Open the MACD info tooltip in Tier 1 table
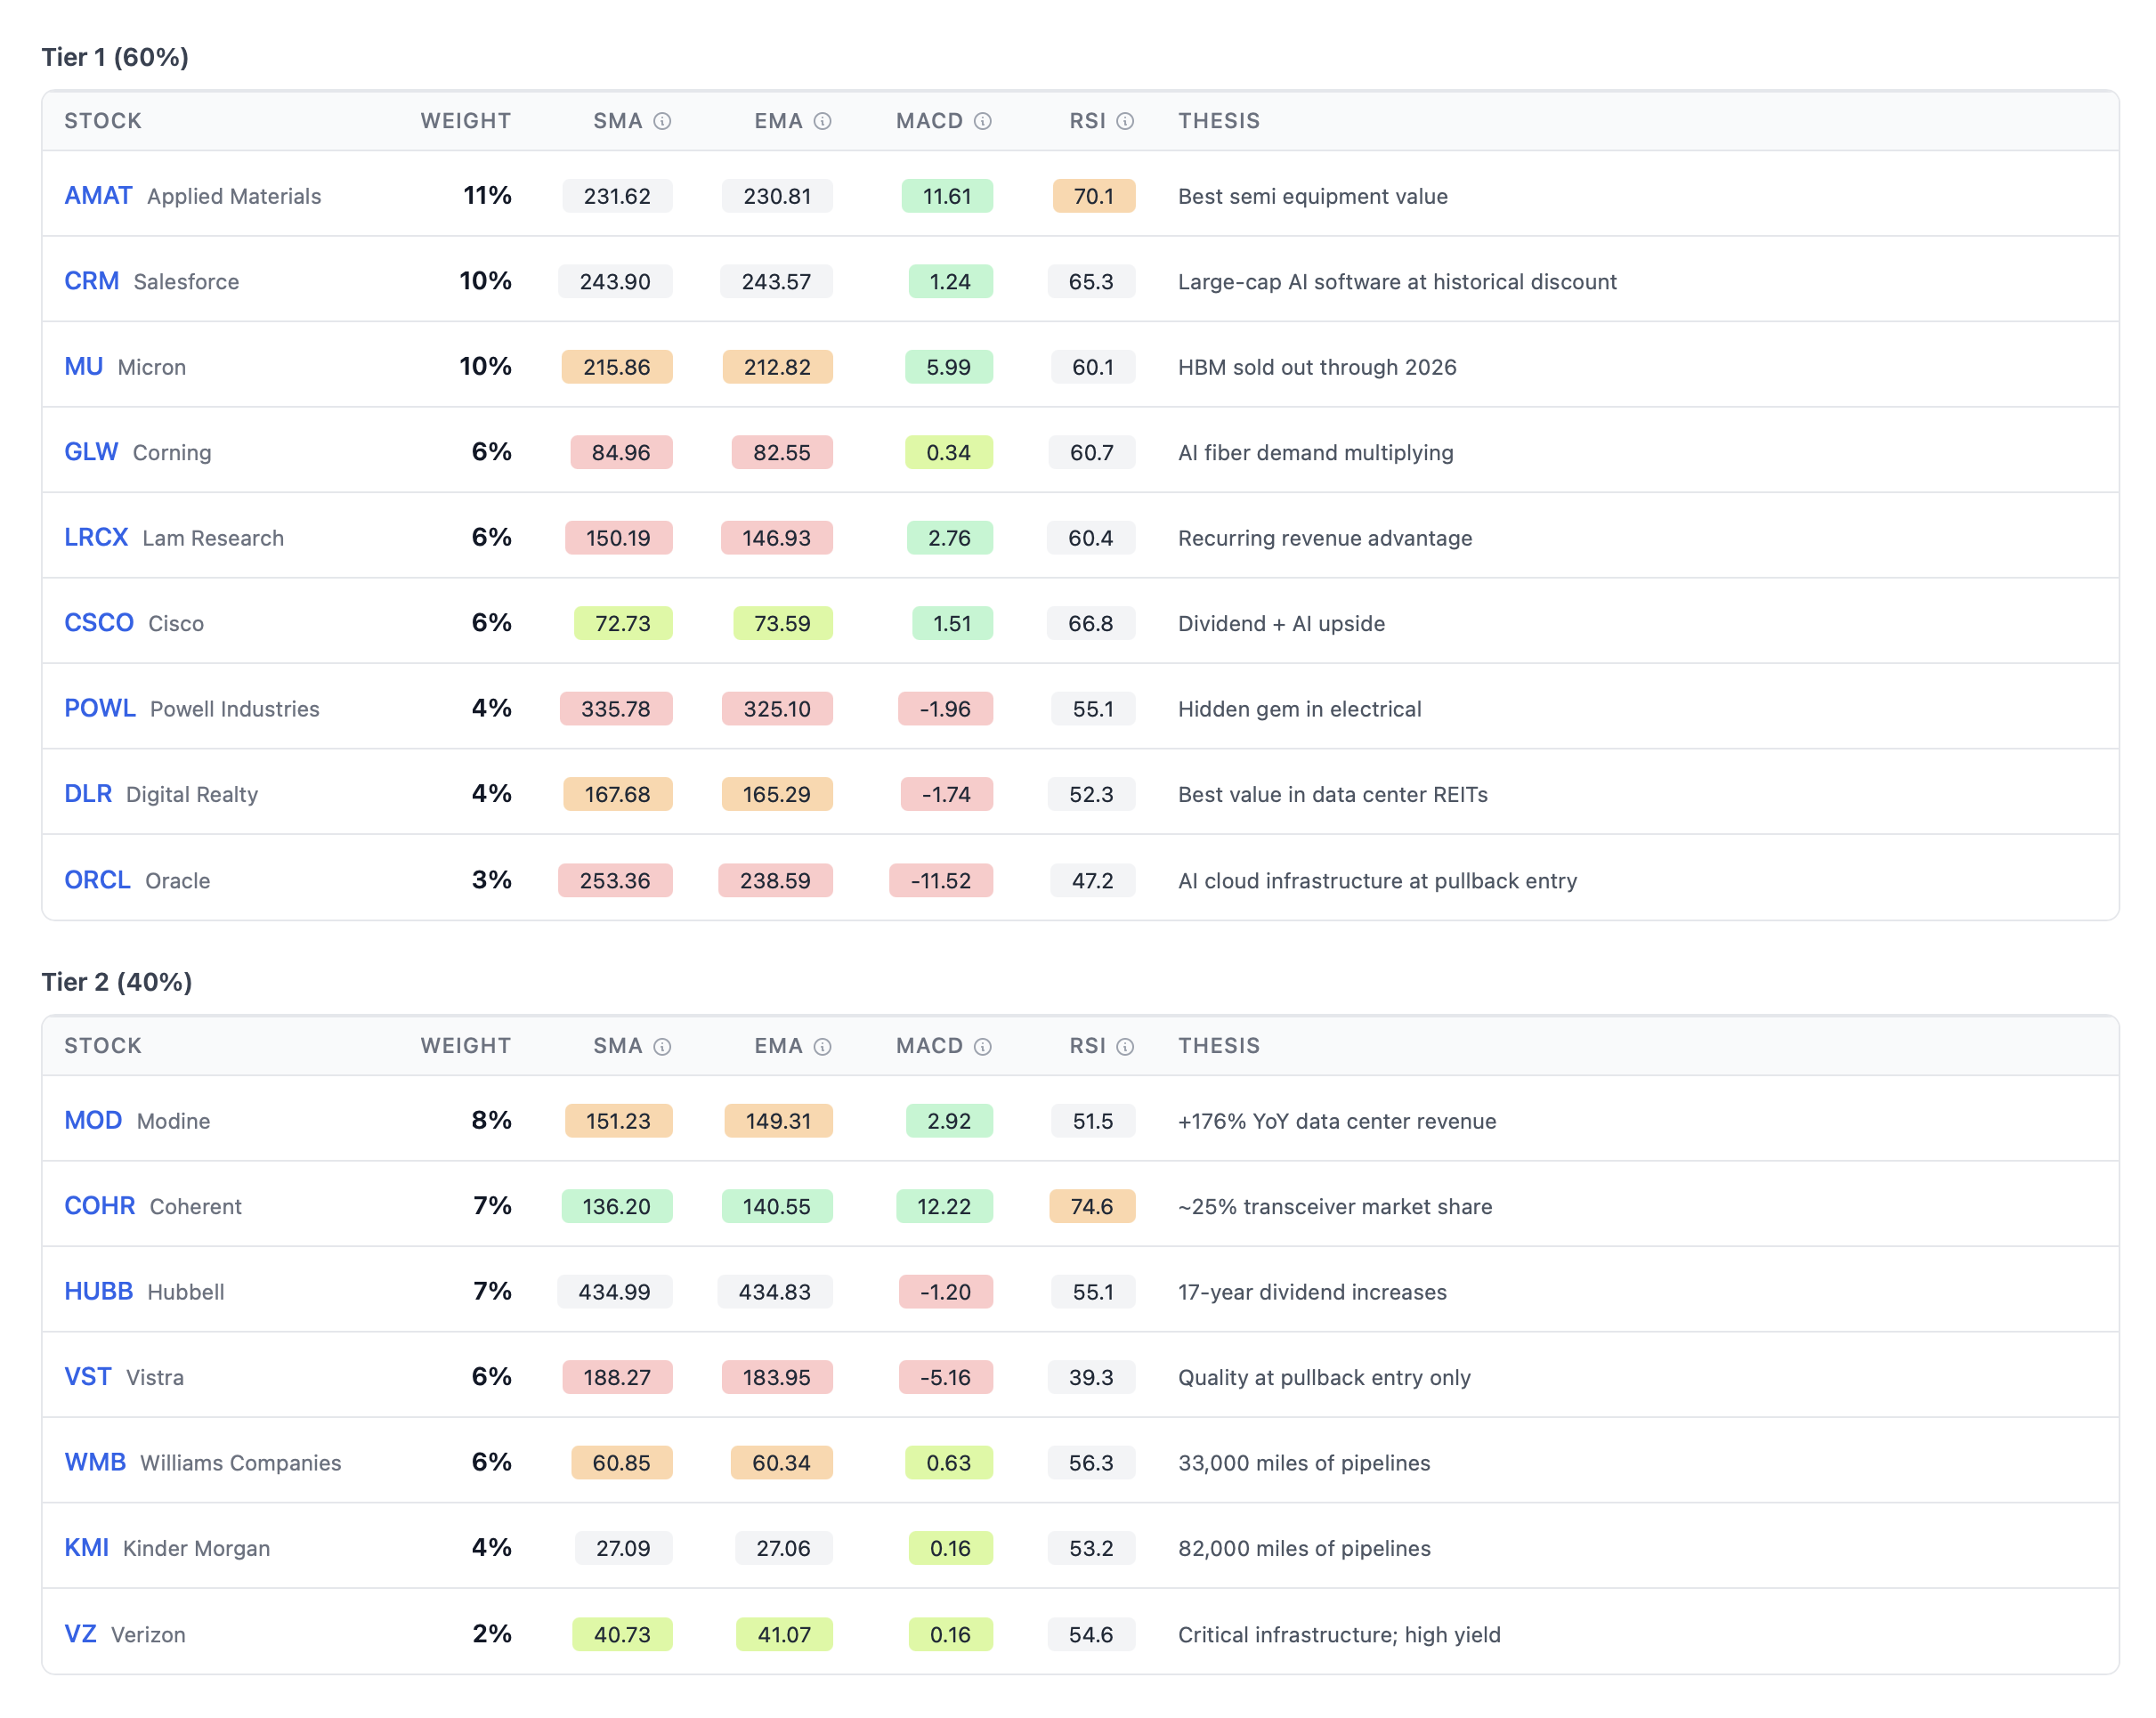This screenshot has width=2156, height=1718. 984,120
